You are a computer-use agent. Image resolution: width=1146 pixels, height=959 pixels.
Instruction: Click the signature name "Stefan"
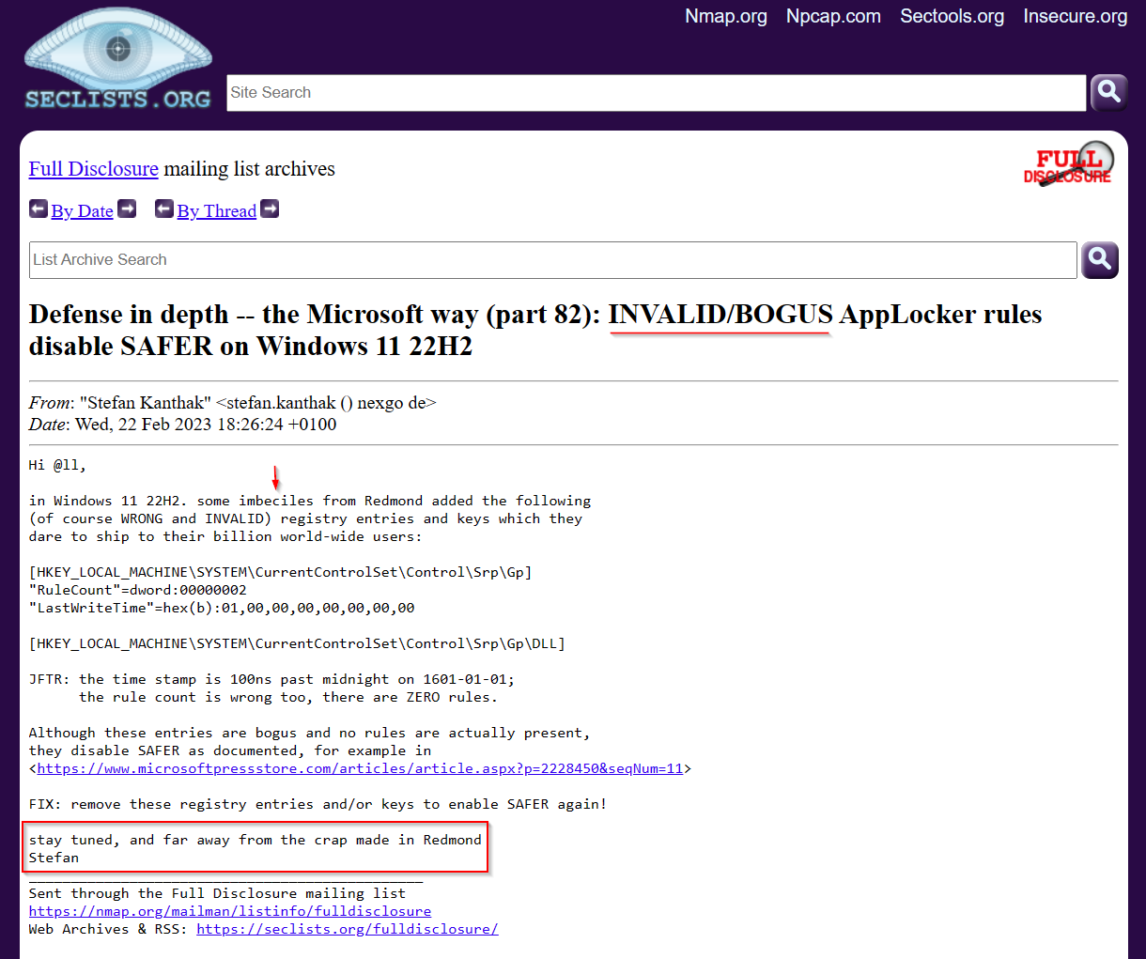pyautogui.click(x=54, y=858)
